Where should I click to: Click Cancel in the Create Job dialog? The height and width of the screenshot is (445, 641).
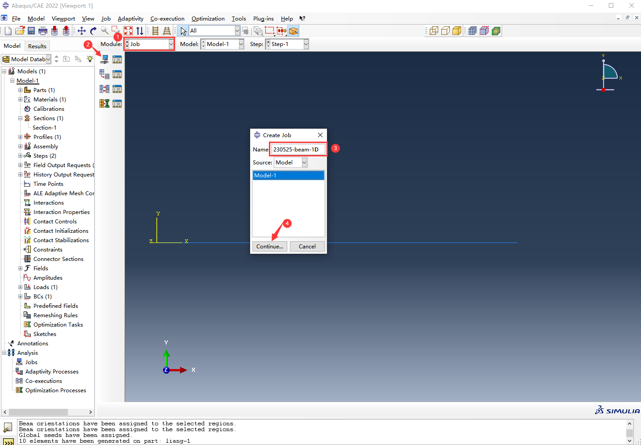pos(307,247)
